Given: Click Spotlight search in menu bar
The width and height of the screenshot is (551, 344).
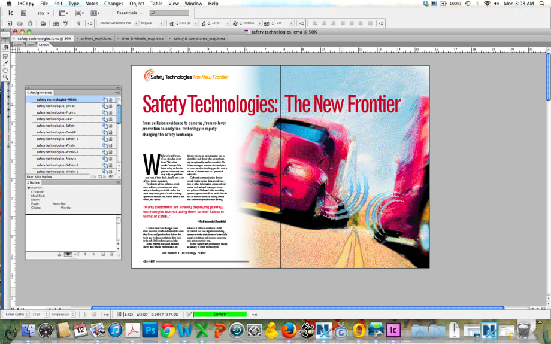Looking at the screenshot, I should point(542,4).
